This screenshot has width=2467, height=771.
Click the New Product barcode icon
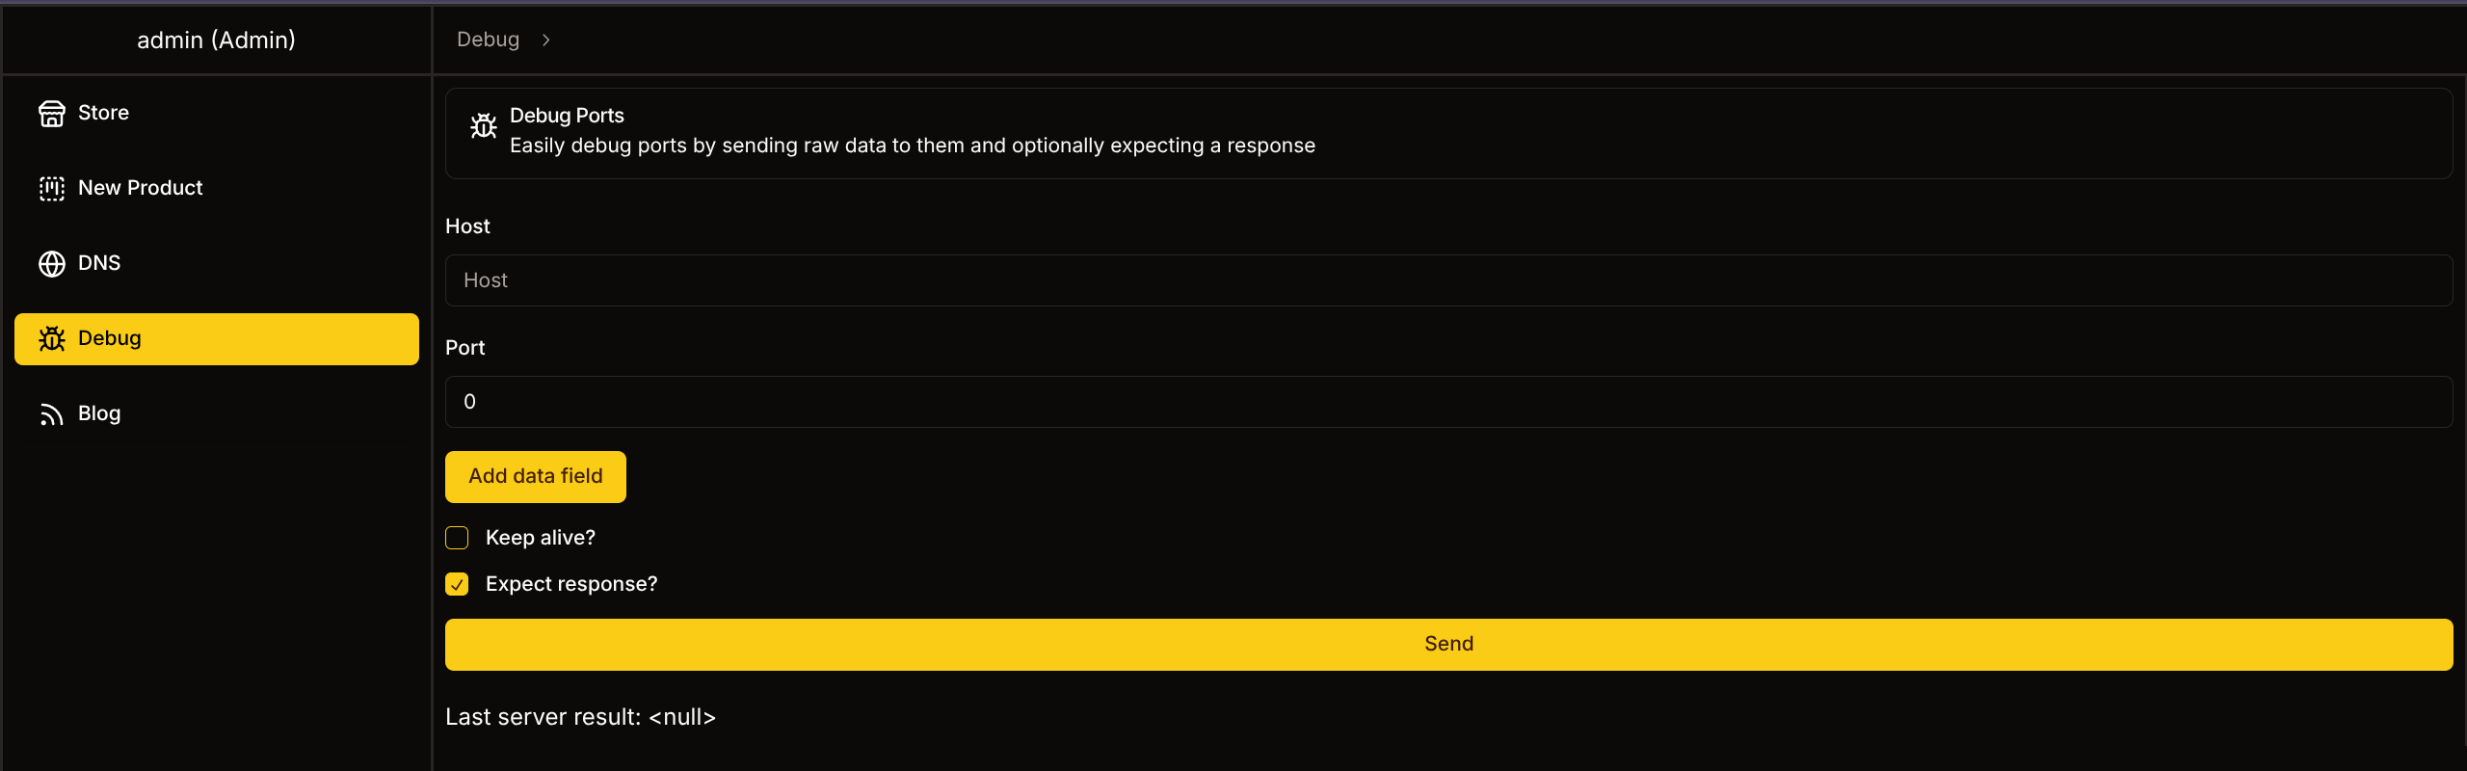tap(52, 189)
